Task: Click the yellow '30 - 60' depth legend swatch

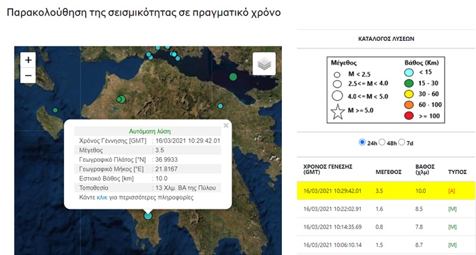Action: click(x=409, y=95)
